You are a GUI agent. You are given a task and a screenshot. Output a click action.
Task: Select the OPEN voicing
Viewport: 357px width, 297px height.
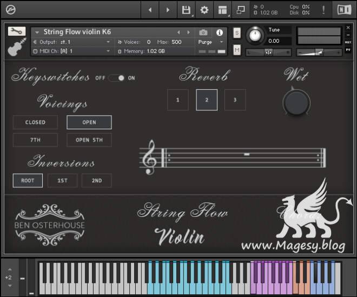[x=89, y=122]
